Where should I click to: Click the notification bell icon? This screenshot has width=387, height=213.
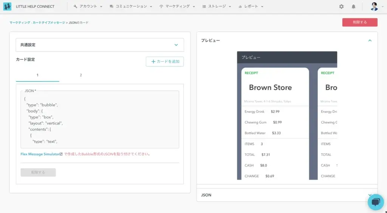pos(353,6)
